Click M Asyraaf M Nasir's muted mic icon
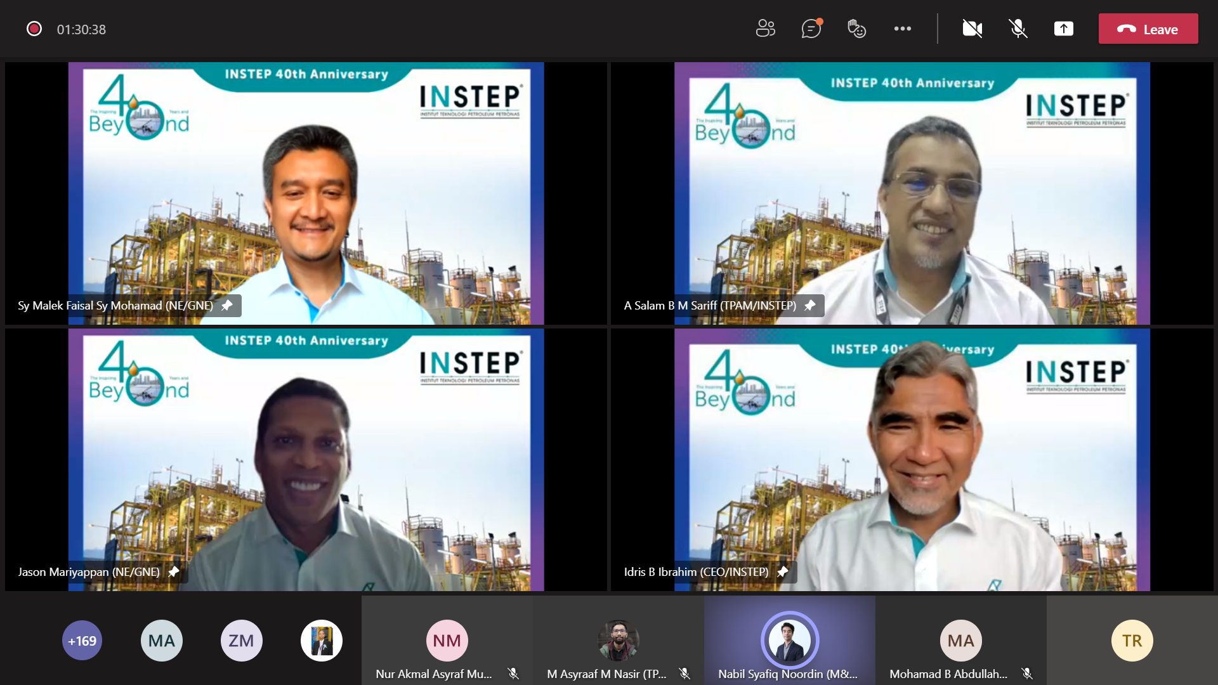Image resolution: width=1218 pixels, height=685 pixels. [684, 674]
